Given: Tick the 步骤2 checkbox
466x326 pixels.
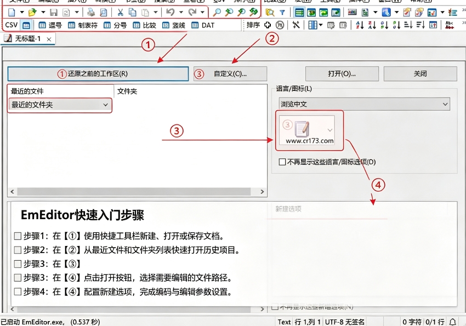Looking at the screenshot, I should pyautogui.click(x=18, y=250).
